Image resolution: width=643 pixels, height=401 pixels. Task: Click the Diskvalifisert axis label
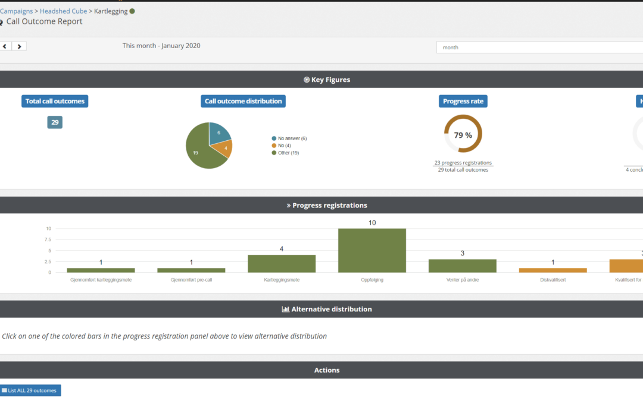[553, 280]
